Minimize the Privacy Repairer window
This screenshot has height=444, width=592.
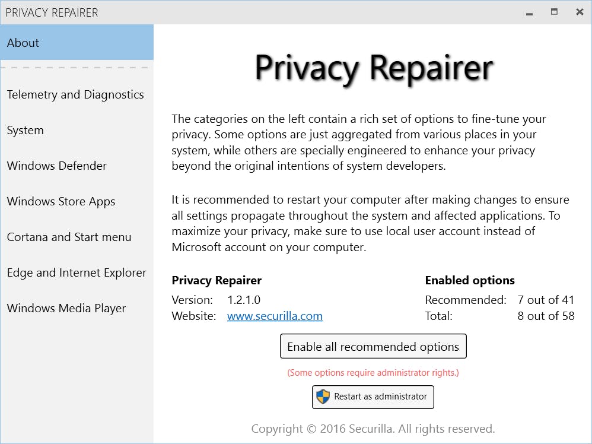click(x=529, y=12)
